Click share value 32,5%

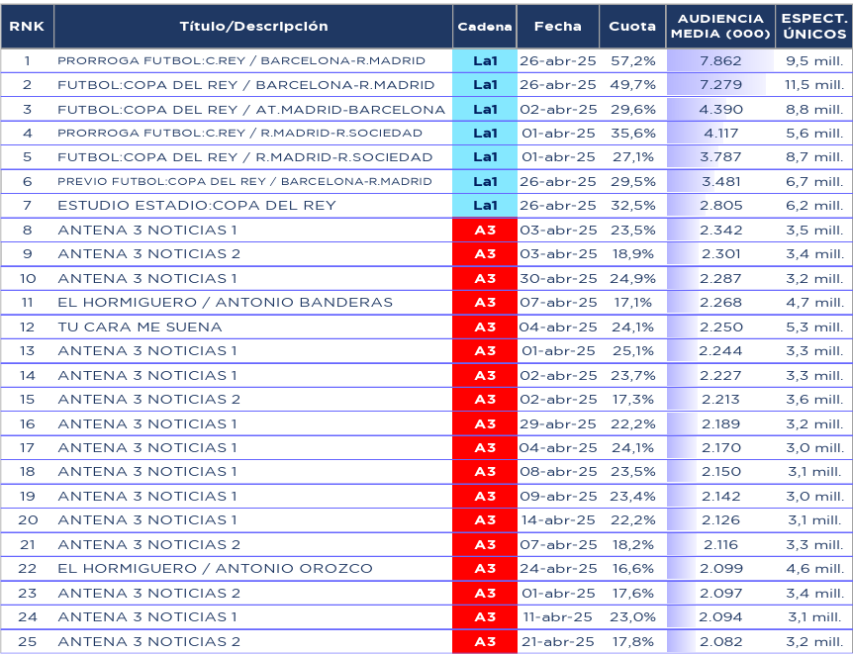point(632,206)
